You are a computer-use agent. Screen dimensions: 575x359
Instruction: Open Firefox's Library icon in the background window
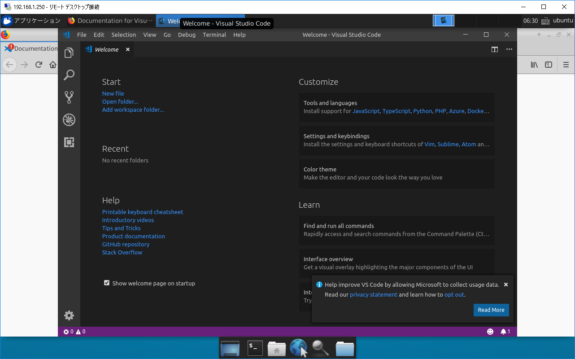(534, 65)
